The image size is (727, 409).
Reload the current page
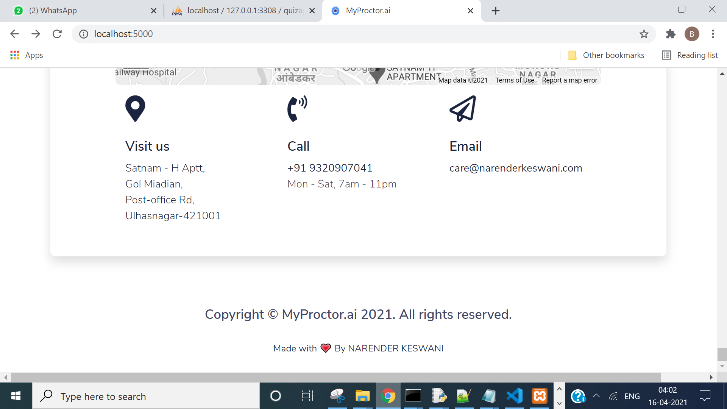pyautogui.click(x=57, y=34)
